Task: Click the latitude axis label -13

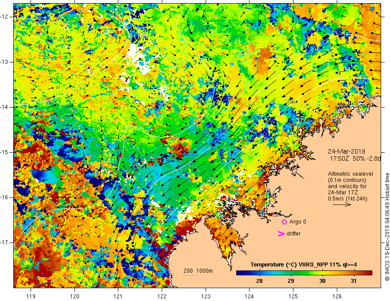Action: [4, 62]
